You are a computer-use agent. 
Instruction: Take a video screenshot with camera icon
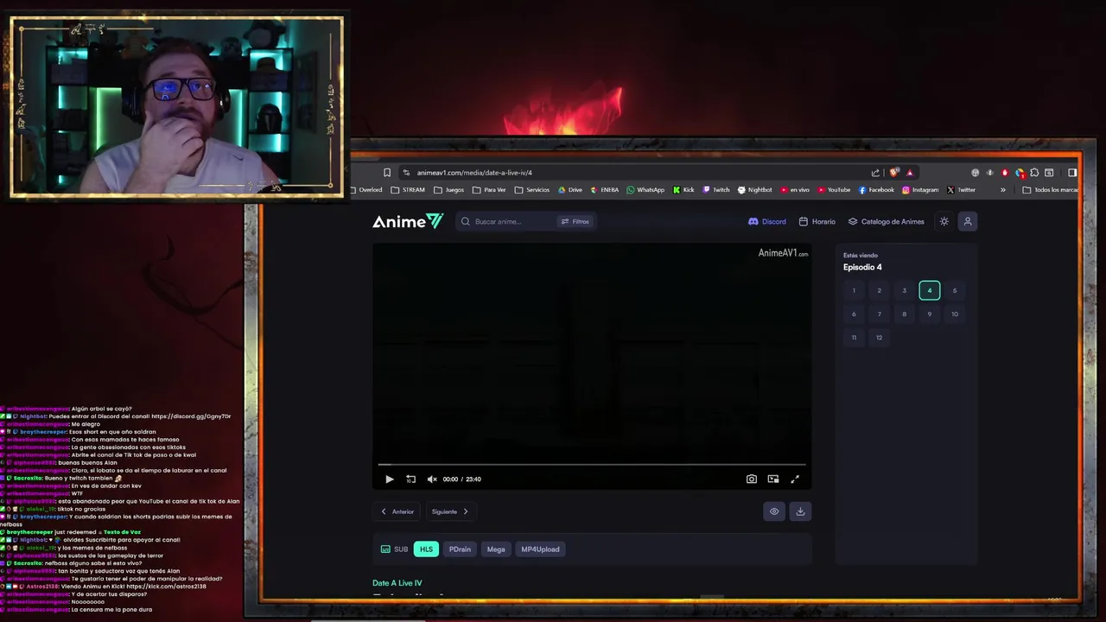[x=752, y=479]
